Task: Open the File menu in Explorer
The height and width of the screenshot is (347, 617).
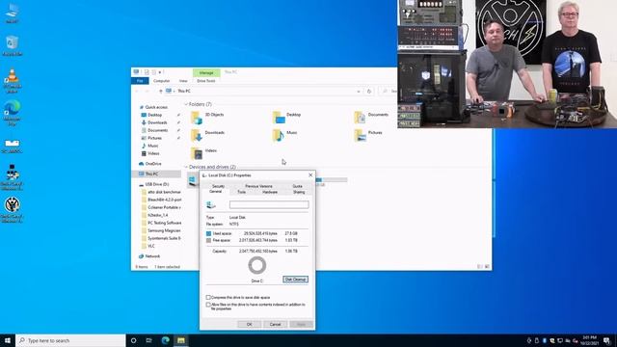Action: pyautogui.click(x=140, y=81)
